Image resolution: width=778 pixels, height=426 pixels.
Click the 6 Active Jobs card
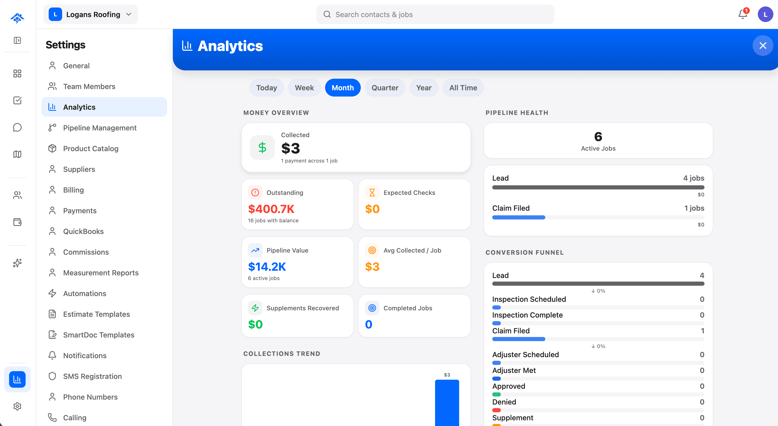[x=598, y=140]
